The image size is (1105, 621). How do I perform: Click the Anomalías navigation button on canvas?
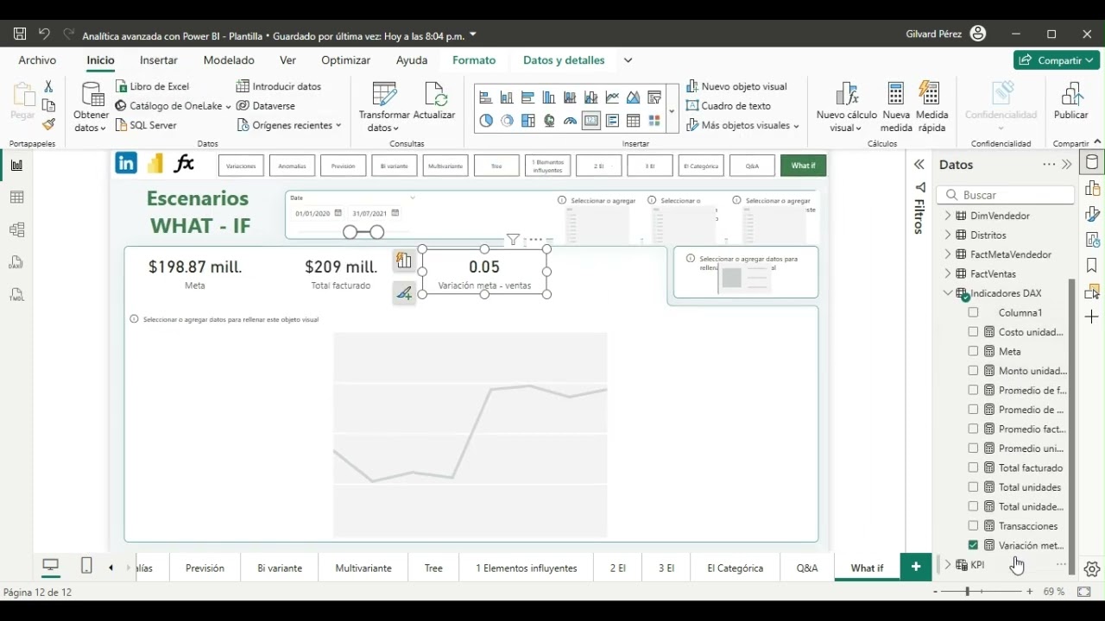click(292, 166)
